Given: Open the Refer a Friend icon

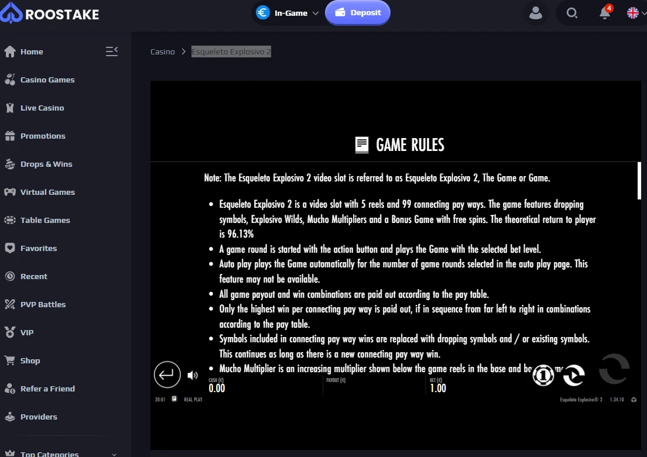Looking at the screenshot, I should point(10,388).
